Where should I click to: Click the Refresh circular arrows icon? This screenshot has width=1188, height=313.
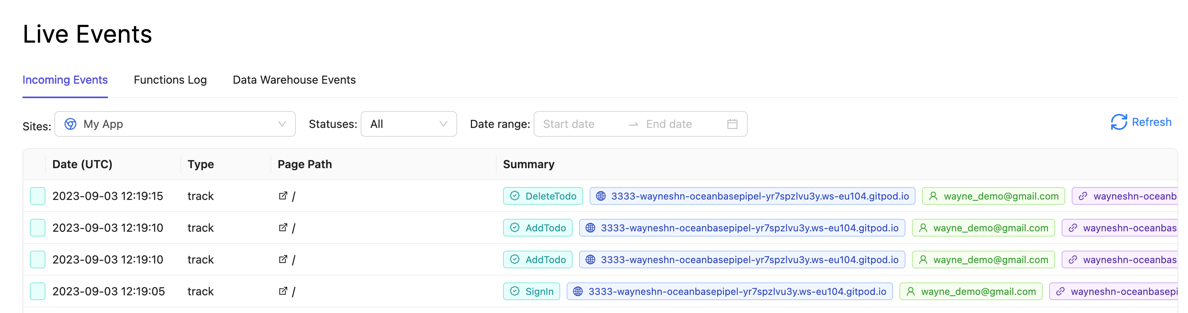point(1118,122)
